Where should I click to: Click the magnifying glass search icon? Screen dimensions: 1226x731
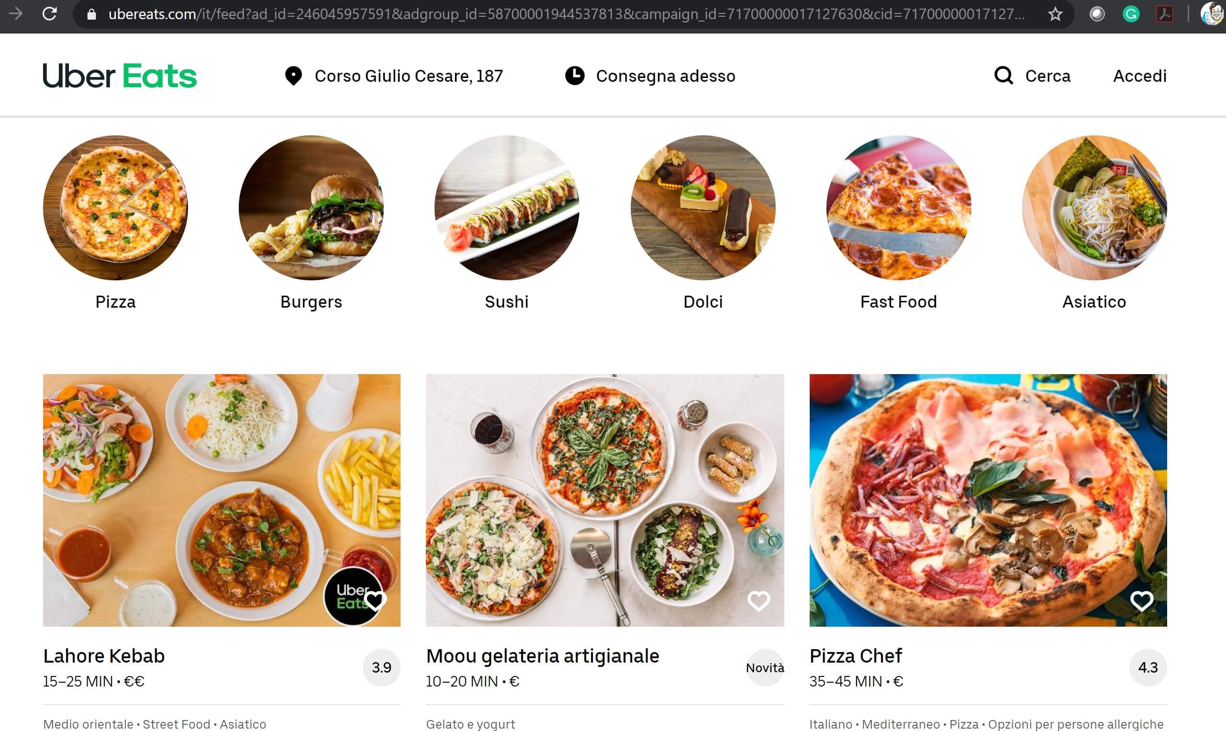point(1003,76)
